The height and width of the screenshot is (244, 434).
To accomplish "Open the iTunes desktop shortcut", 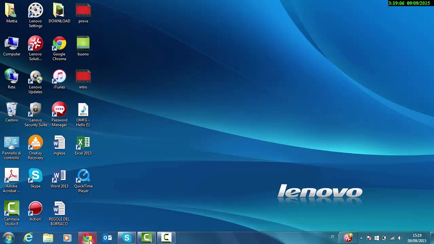I will (x=59, y=79).
